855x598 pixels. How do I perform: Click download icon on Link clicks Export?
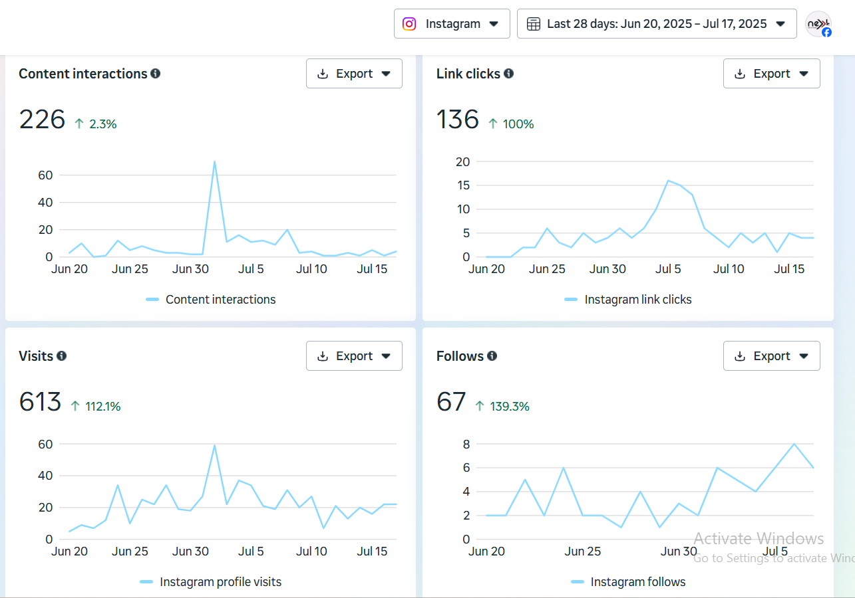741,74
